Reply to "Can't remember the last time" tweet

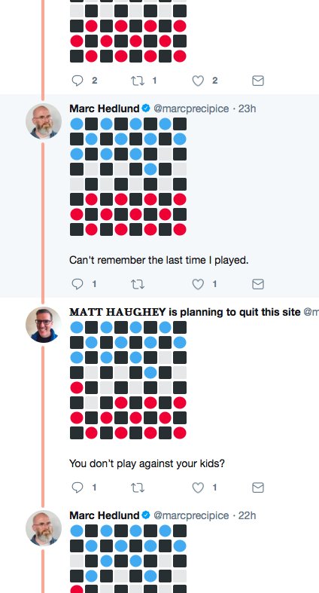tap(77, 284)
